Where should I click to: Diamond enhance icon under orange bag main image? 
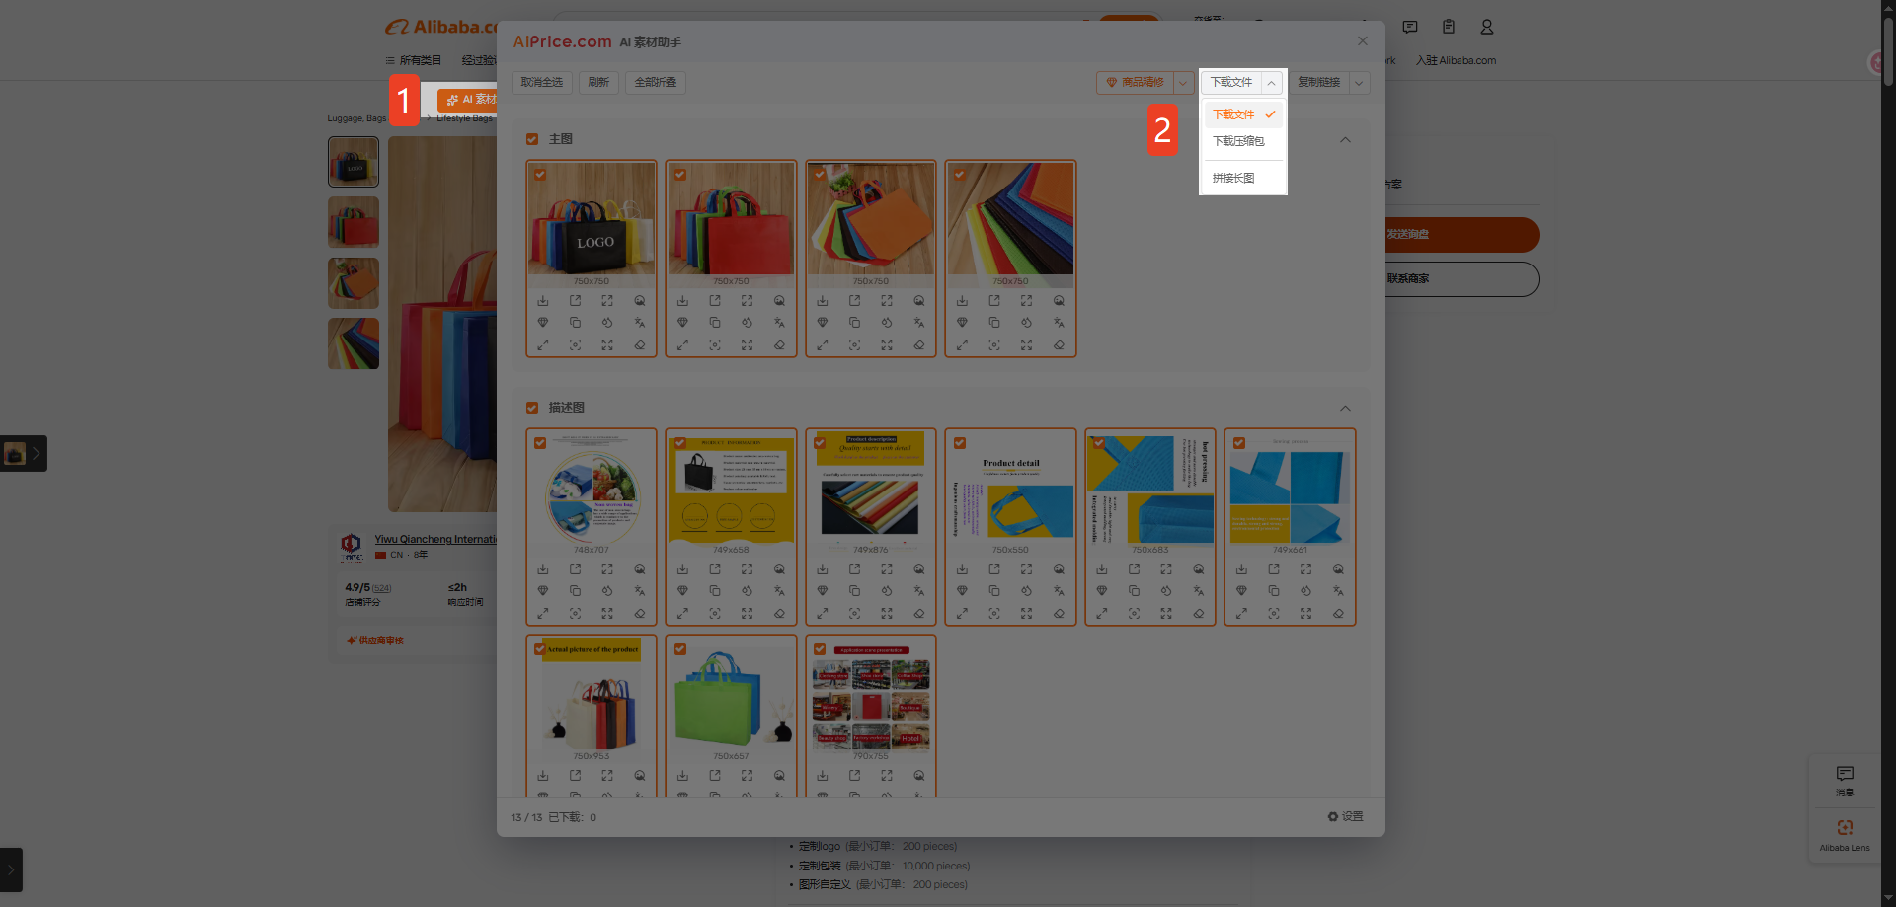click(x=823, y=323)
